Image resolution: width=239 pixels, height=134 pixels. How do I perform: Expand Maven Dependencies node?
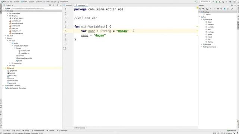(x=201, y=47)
